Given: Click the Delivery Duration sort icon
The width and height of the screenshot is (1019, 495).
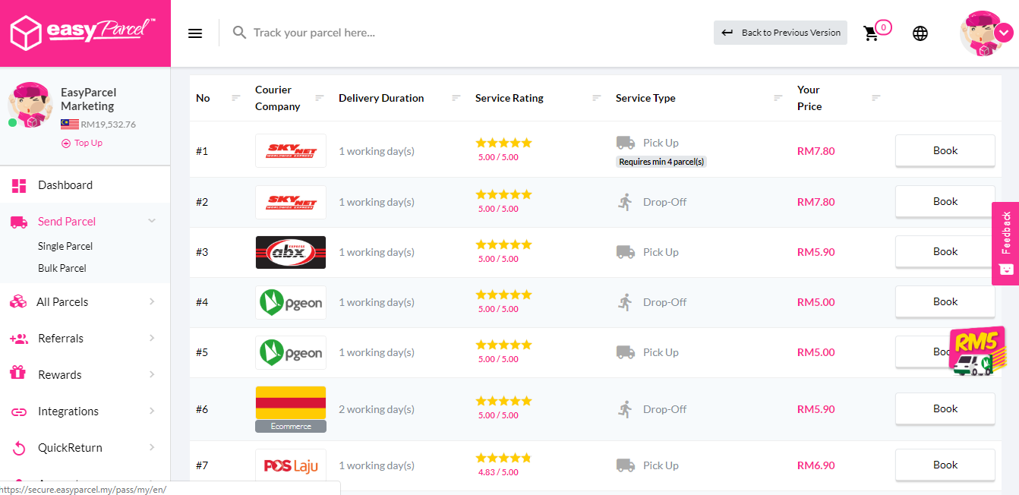Looking at the screenshot, I should coord(456,98).
